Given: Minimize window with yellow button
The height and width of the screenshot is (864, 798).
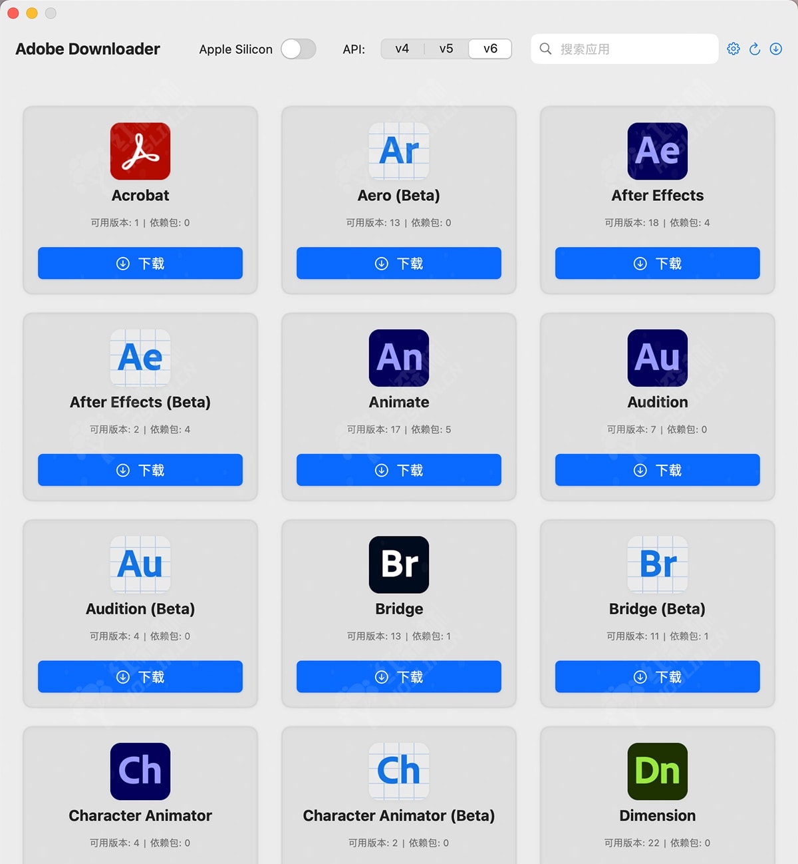Looking at the screenshot, I should click(32, 13).
